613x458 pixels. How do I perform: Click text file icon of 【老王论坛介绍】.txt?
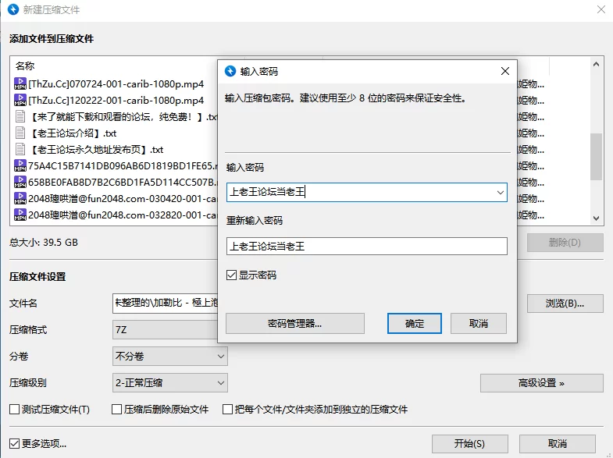20,133
